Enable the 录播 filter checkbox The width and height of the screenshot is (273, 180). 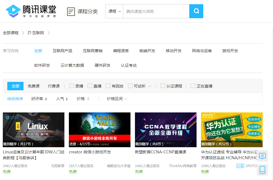click(71, 86)
